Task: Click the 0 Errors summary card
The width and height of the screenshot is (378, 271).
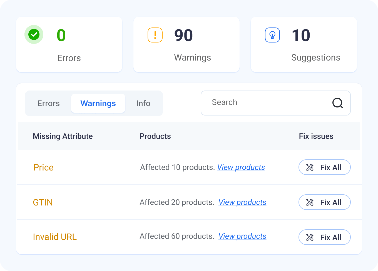Action: point(69,44)
